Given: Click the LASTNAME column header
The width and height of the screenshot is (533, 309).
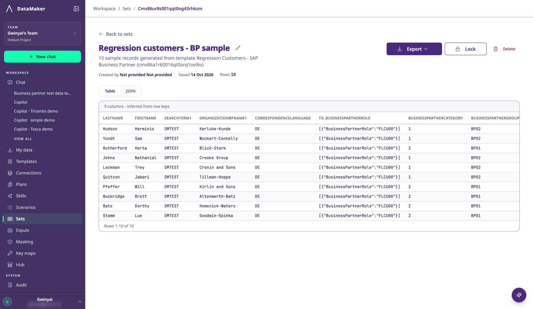Looking at the screenshot, I should (113, 118).
